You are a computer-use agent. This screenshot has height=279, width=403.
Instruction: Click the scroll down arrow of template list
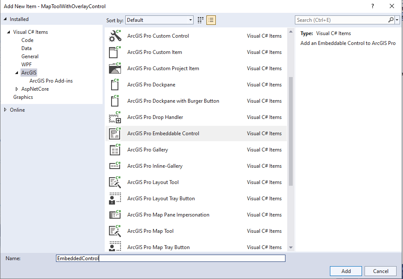291,247
